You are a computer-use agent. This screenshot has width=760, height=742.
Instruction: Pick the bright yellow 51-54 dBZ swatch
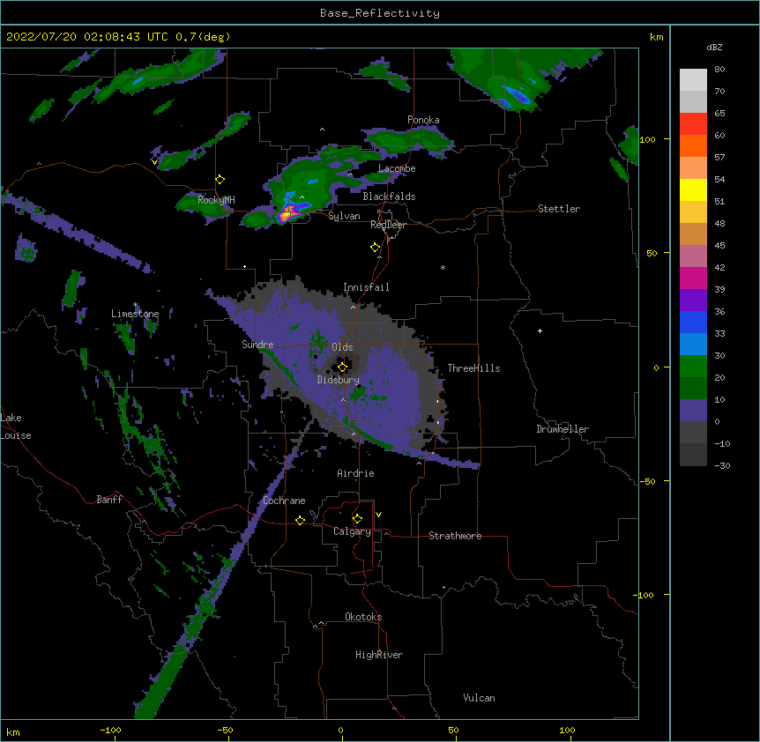point(693,189)
